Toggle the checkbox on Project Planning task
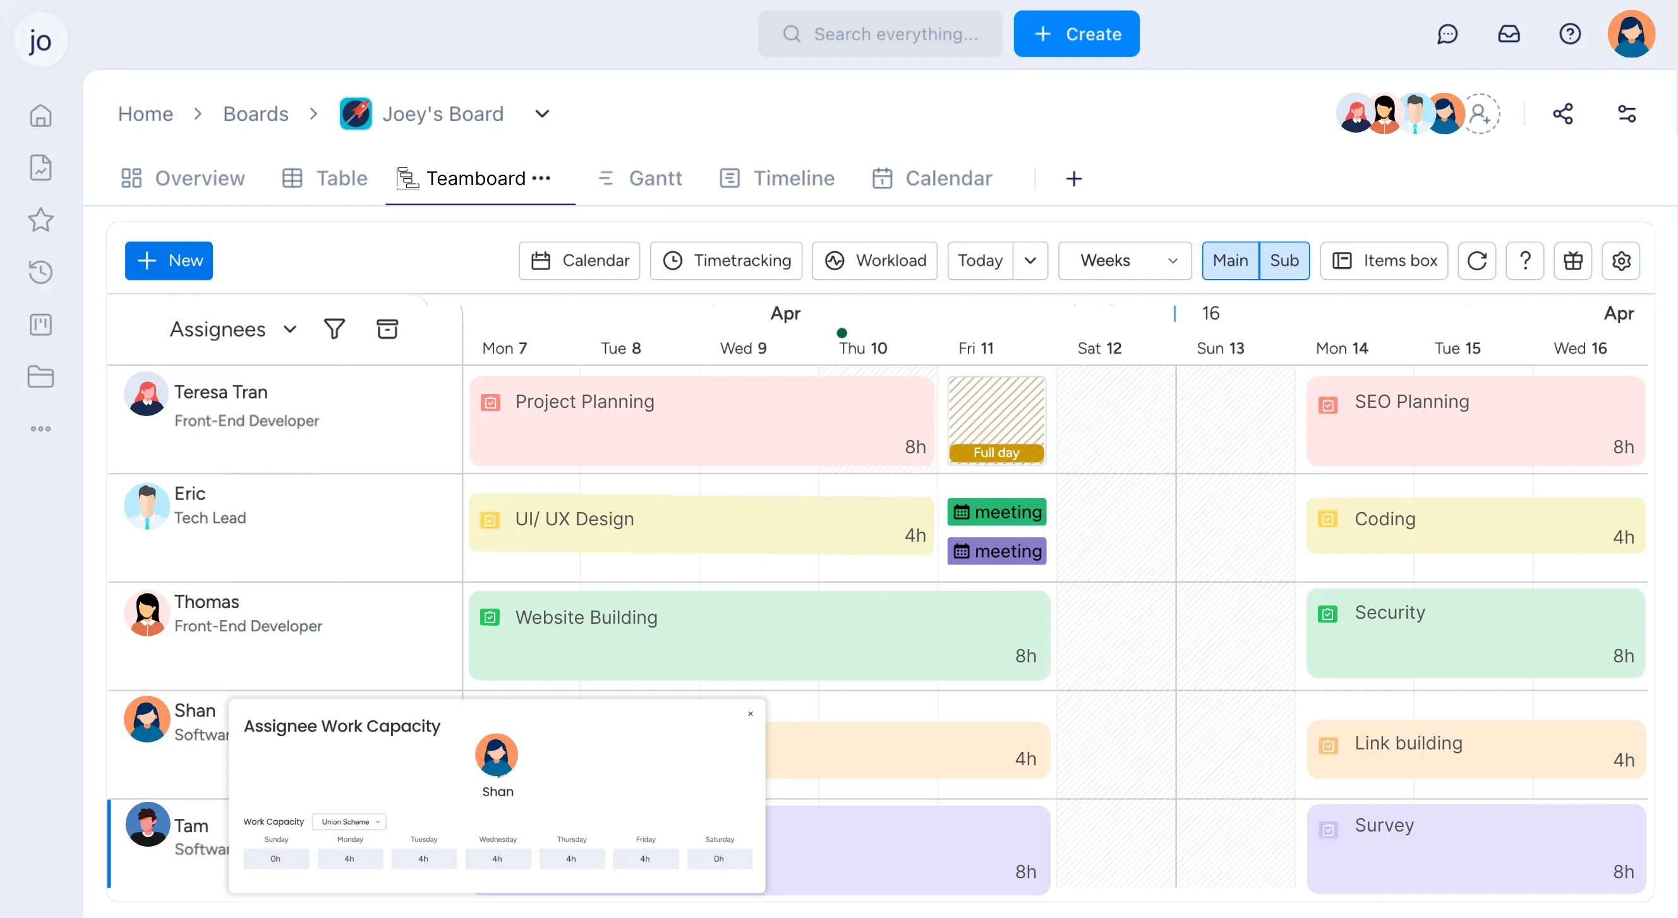 click(490, 402)
